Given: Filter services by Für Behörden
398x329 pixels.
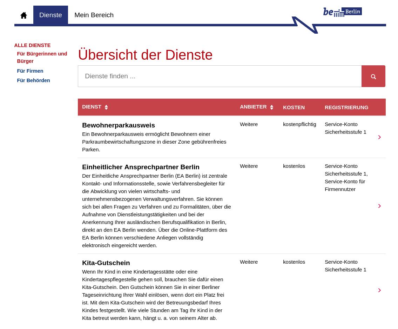Looking at the screenshot, I should 33,80.
